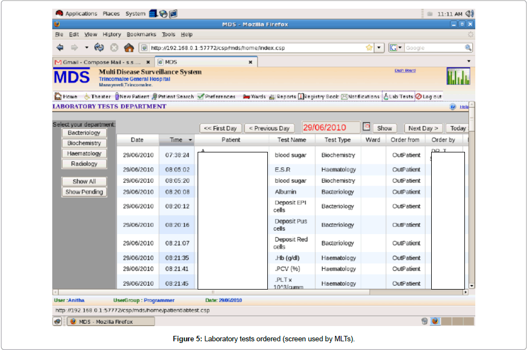Viewport: 527px width, 350px height.
Task: Click the trash icon in bottom panel
Action: [x=425, y=321]
